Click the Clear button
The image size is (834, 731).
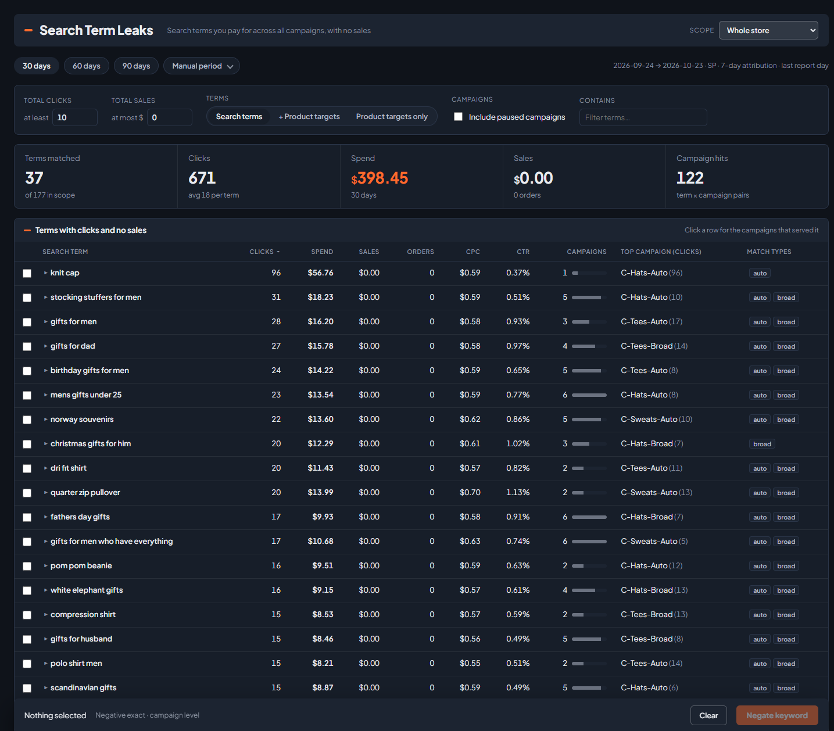(x=708, y=715)
